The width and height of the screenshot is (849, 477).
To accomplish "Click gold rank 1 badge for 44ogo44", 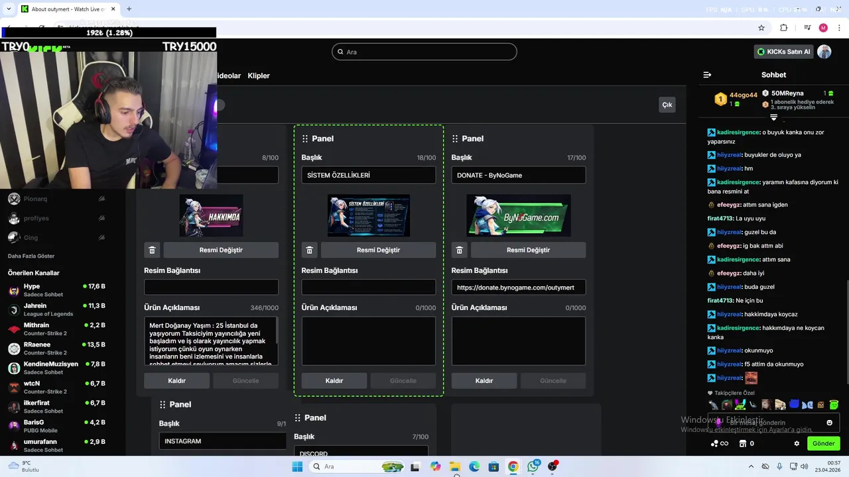I will pos(720,99).
